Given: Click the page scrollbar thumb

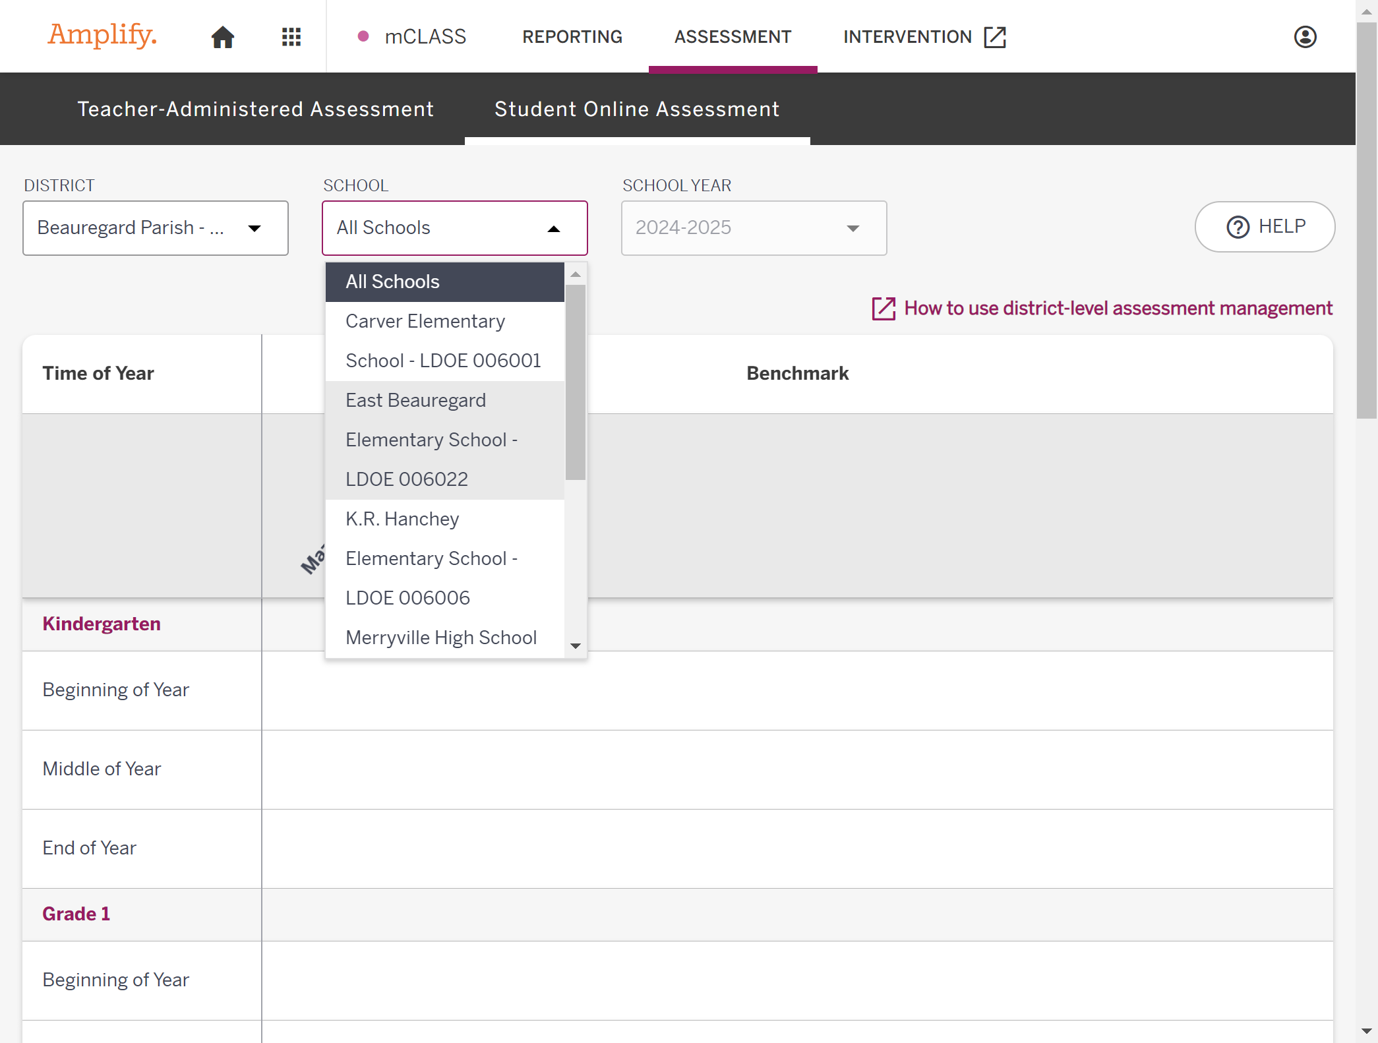Looking at the screenshot, I should (1367, 221).
